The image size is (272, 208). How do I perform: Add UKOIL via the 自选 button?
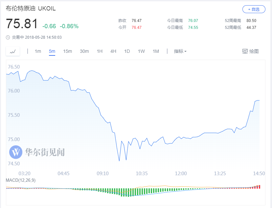[x=254, y=9]
